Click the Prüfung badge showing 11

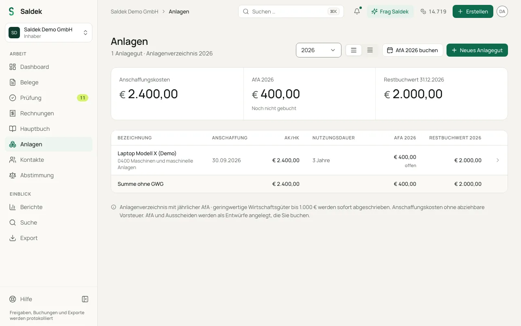point(83,98)
